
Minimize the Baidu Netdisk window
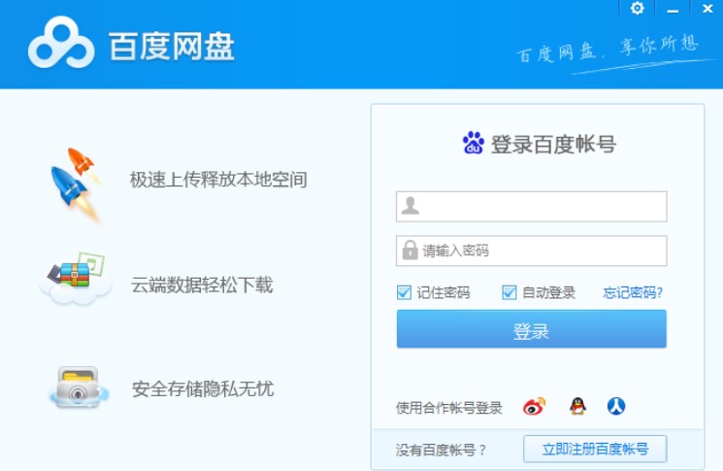coord(673,10)
